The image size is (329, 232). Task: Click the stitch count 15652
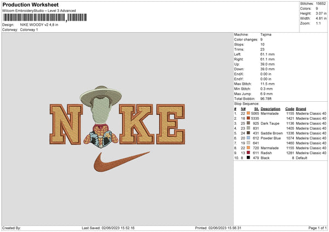[321, 4]
